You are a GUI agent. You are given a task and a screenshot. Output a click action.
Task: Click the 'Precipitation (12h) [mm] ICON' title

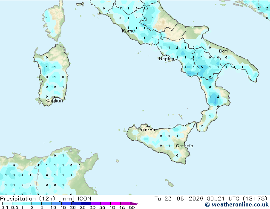46,199
